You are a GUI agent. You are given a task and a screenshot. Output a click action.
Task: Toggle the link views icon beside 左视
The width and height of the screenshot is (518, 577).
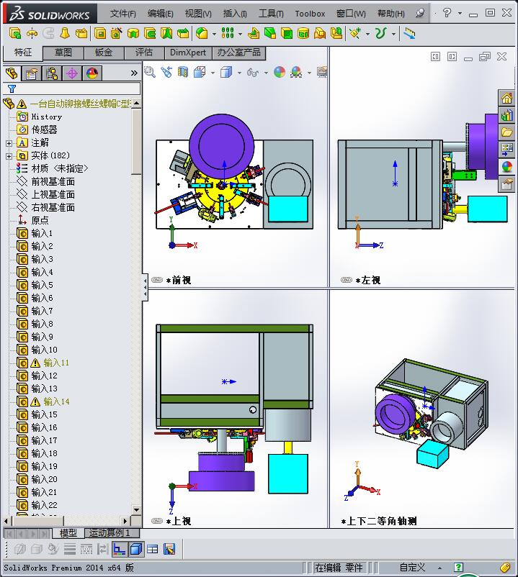pos(347,280)
